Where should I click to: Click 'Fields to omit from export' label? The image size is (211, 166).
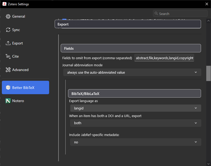[x=97, y=58]
